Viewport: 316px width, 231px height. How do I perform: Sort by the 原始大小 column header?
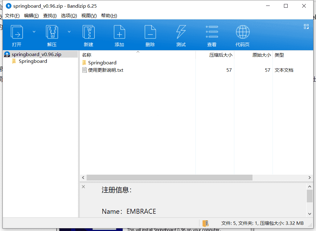point(253,55)
